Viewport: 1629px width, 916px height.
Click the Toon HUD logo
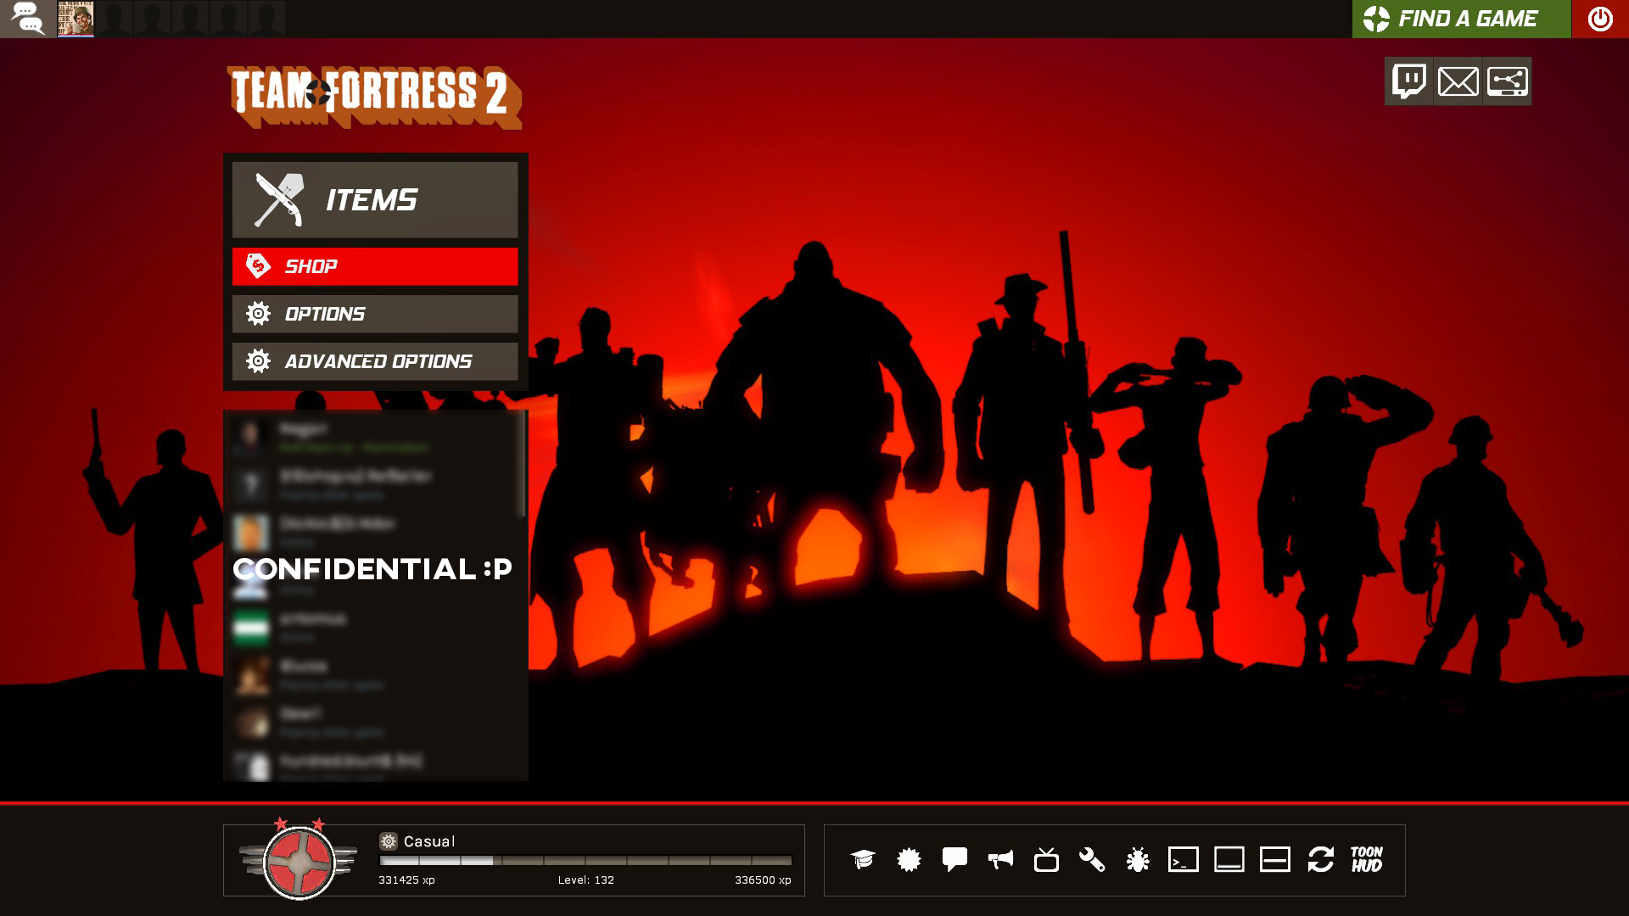tap(1367, 859)
